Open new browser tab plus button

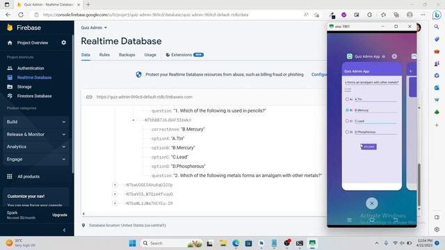[88, 5]
